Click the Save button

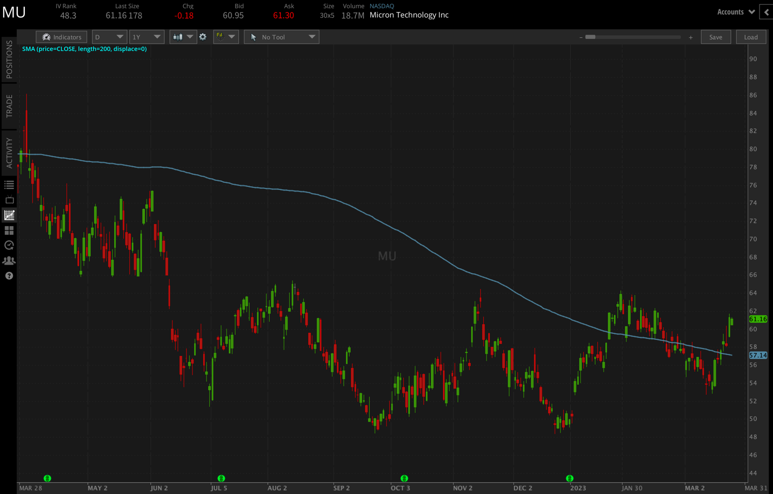pos(716,37)
